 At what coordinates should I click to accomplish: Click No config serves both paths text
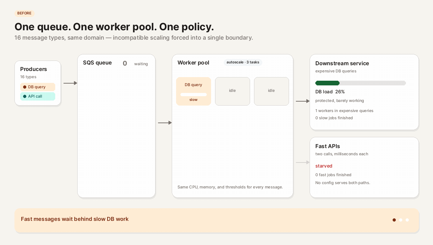(343, 183)
